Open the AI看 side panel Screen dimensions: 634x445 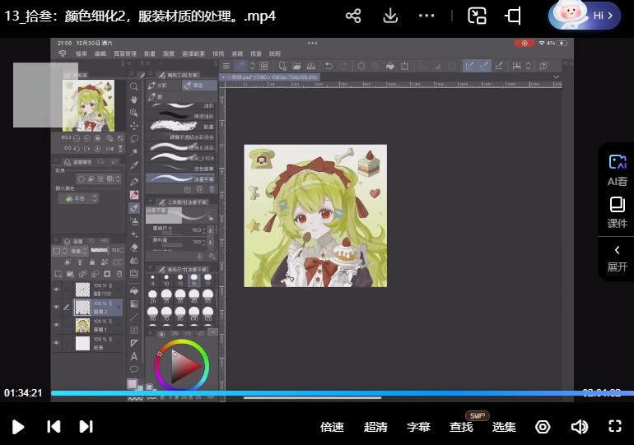(x=617, y=169)
